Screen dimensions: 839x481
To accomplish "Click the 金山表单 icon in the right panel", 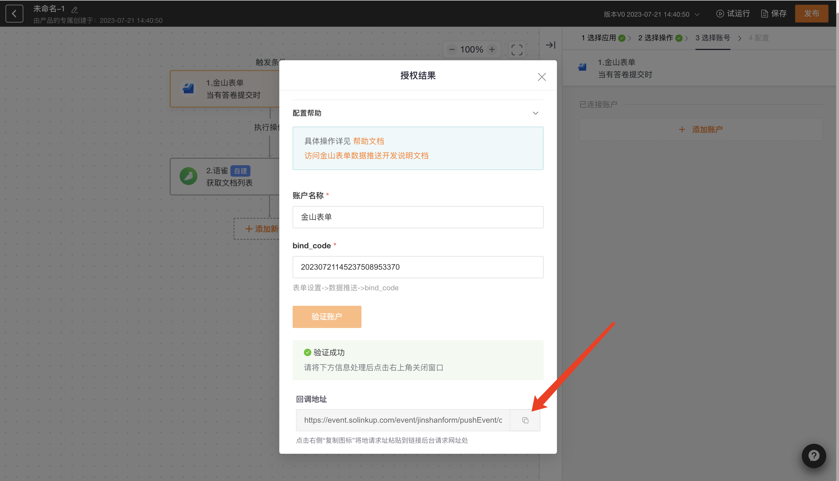I will pyautogui.click(x=582, y=67).
